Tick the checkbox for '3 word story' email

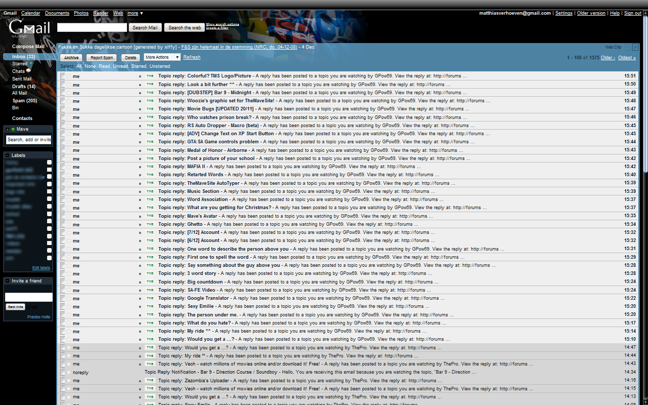[x=63, y=273]
